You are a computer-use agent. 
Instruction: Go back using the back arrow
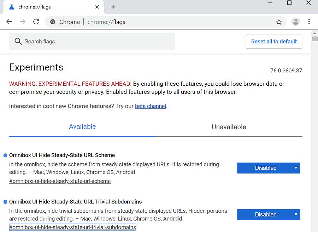click(x=9, y=22)
